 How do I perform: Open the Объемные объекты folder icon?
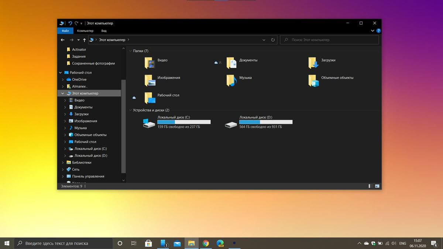click(x=313, y=80)
